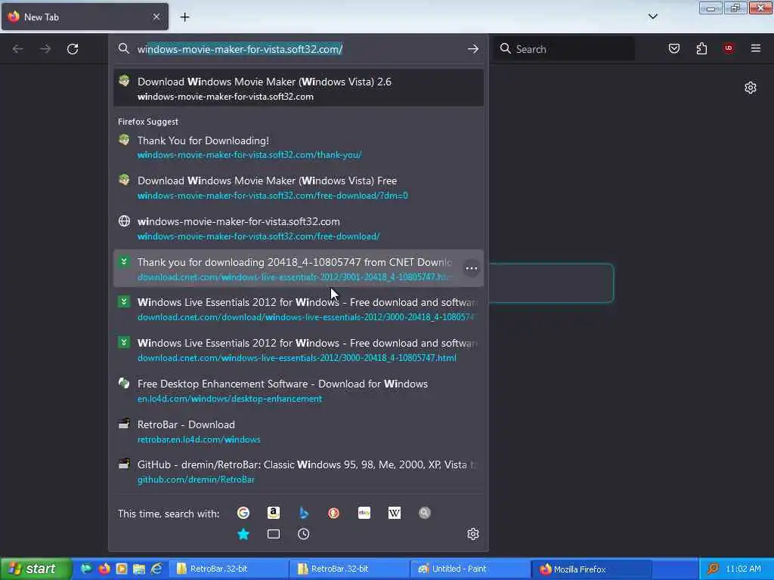Viewport: 774px width, 580px height.
Task: Search with DuckDuckGo this time
Action: pos(333,513)
